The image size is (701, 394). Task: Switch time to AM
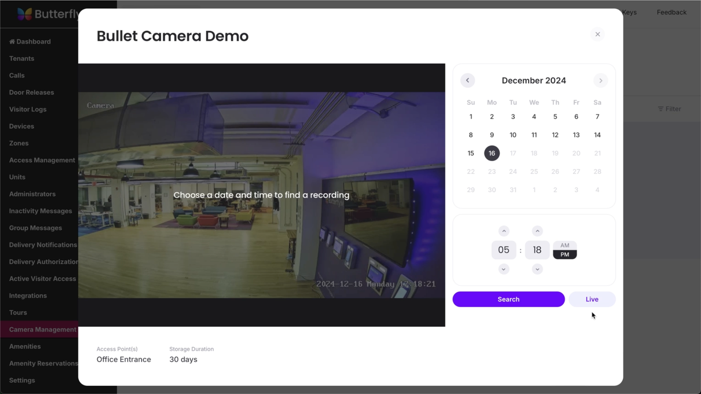pyautogui.click(x=565, y=245)
